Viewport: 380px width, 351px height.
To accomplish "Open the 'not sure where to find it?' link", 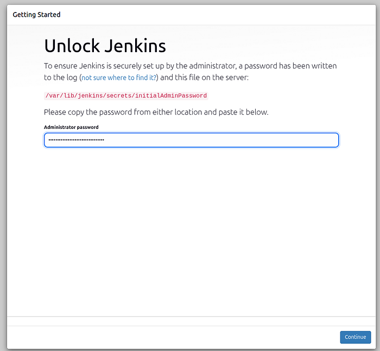I will tap(119, 78).
